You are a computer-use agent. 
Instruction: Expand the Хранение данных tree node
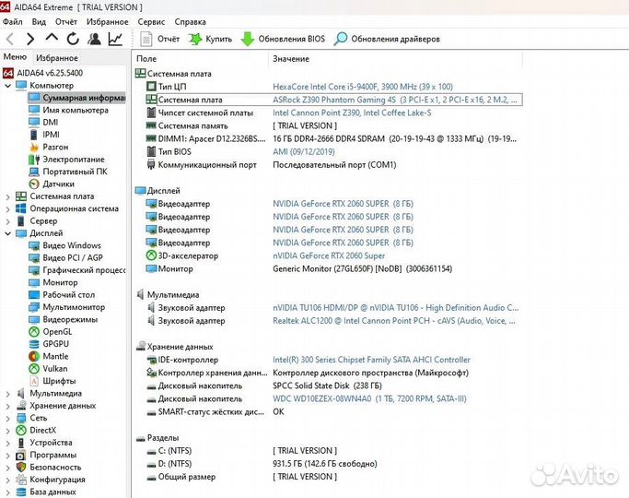(7, 406)
